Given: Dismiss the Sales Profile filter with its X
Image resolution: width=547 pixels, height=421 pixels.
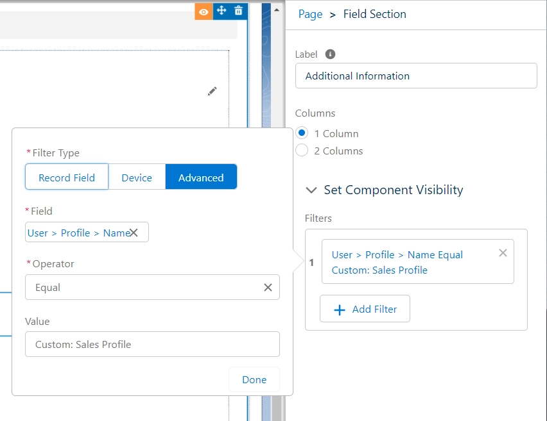Looking at the screenshot, I should [503, 252].
